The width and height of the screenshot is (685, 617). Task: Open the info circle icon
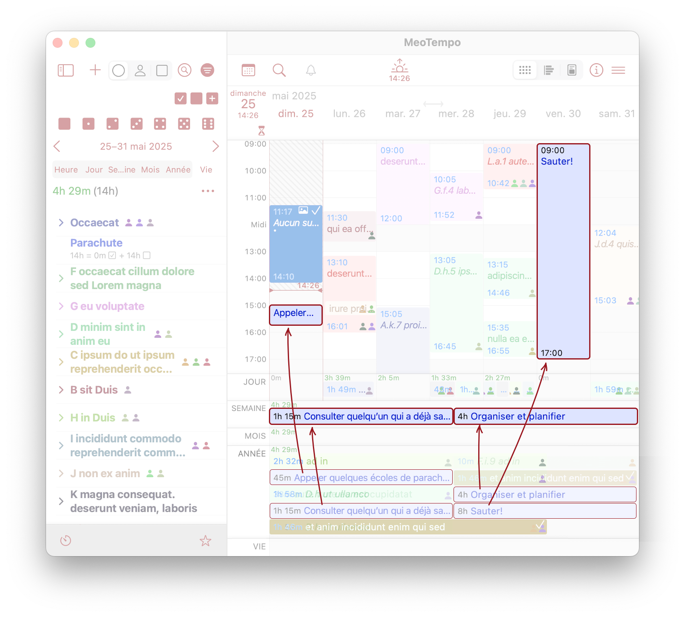596,70
